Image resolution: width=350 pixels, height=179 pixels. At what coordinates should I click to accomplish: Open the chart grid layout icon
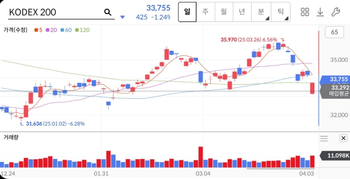305,12
